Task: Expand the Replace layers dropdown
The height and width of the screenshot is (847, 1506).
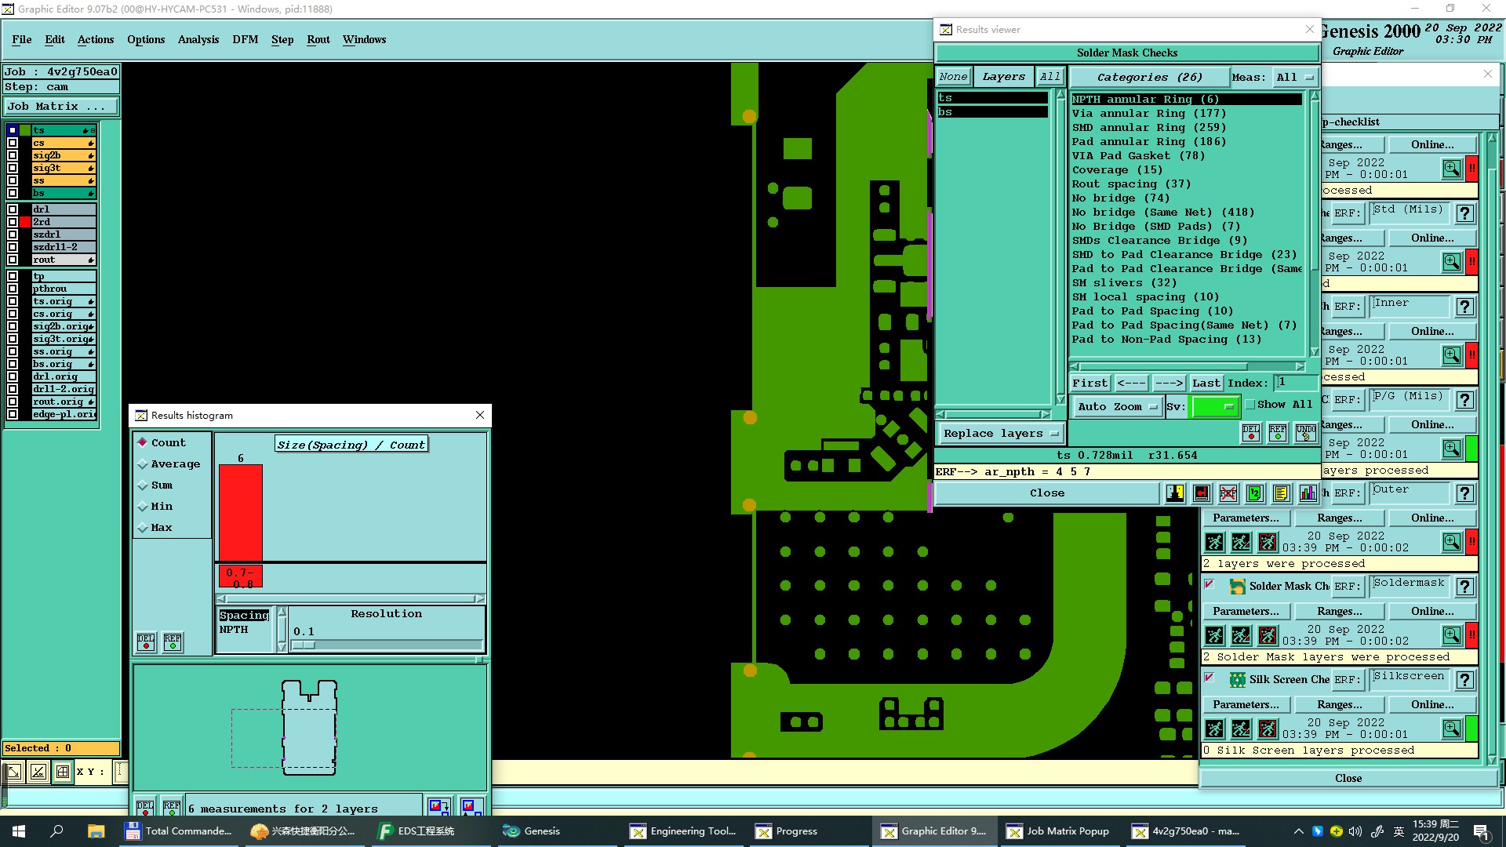Action: point(1001,433)
